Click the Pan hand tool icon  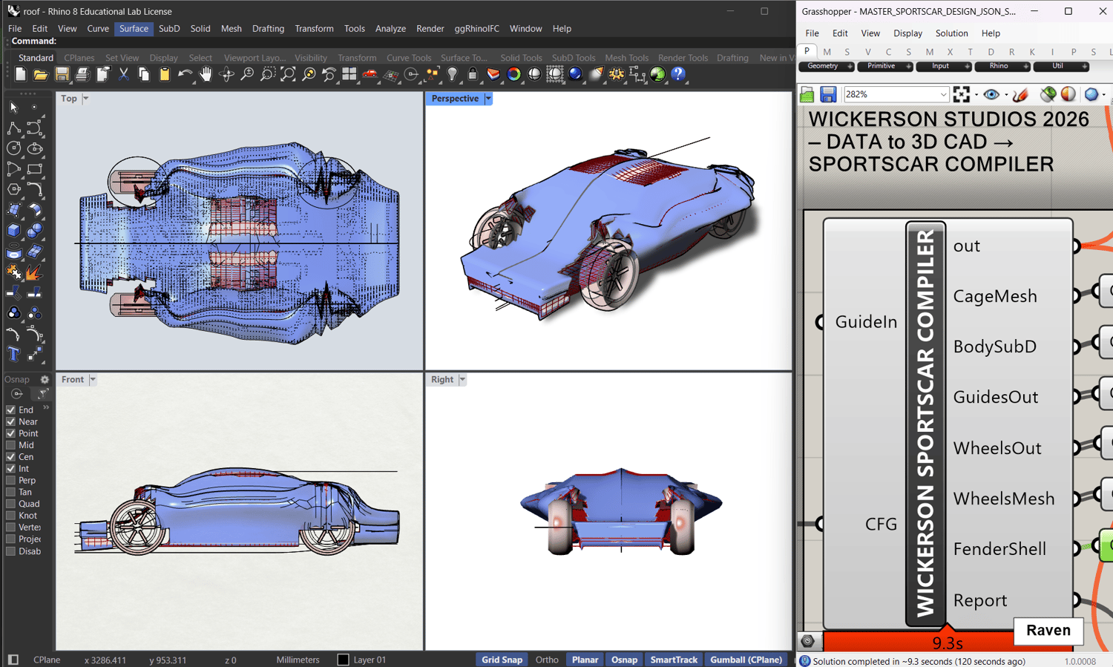206,74
